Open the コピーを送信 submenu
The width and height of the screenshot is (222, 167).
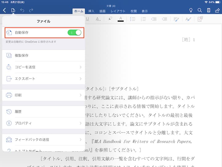[x=43, y=67]
